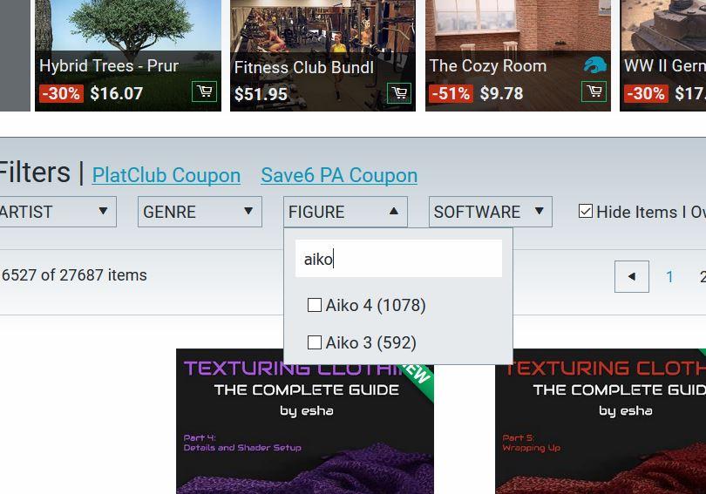Check the Aiko 3 (592) checkbox
706x494 pixels.
tap(315, 342)
